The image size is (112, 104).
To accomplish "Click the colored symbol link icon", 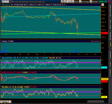I will 12,1.
